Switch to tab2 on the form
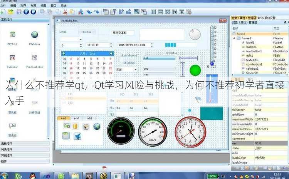 77,119
